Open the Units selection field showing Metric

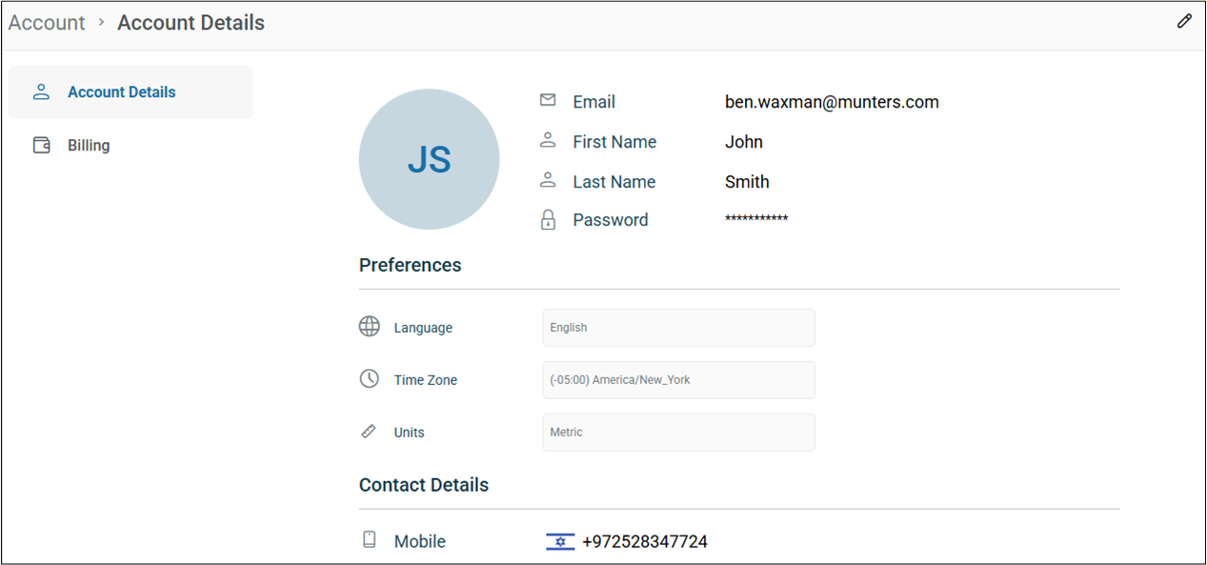click(x=678, y=432)
